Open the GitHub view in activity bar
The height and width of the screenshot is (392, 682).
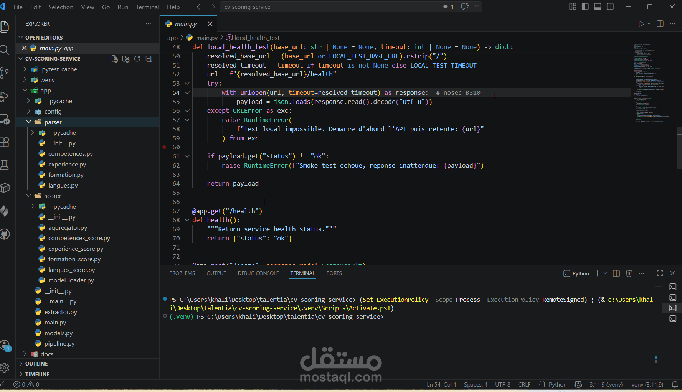[5, 234]
